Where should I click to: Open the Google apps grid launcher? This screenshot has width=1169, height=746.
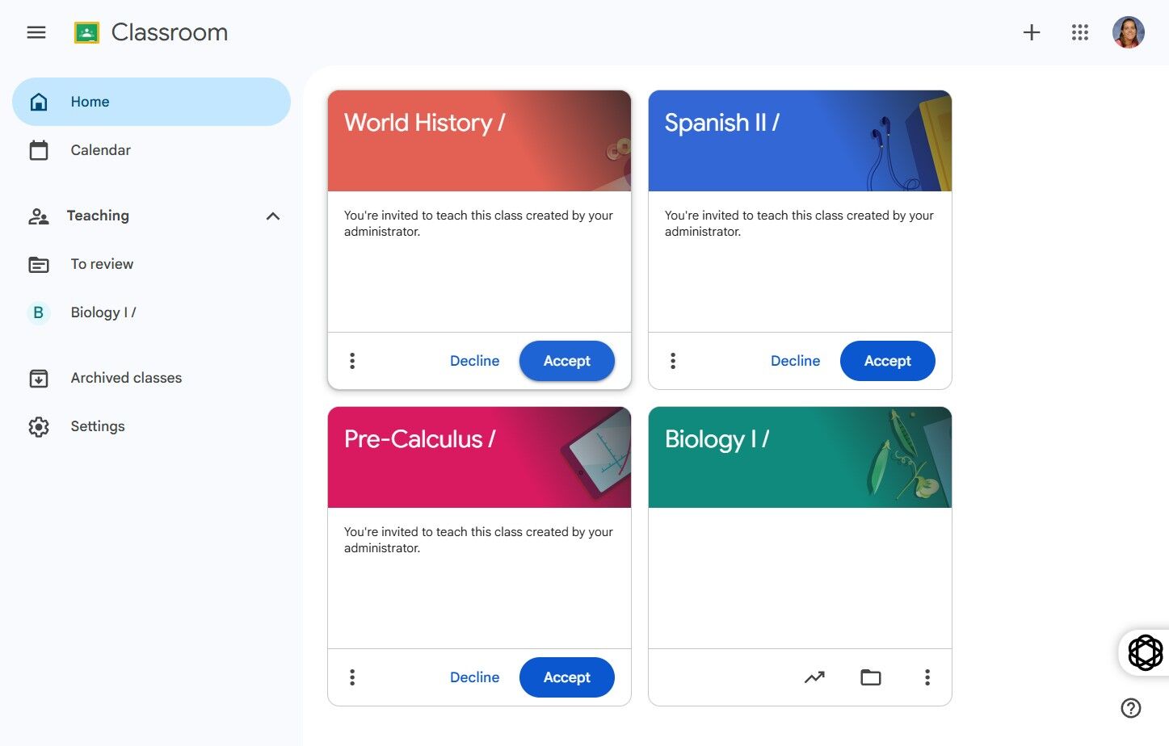(1080, 32)
